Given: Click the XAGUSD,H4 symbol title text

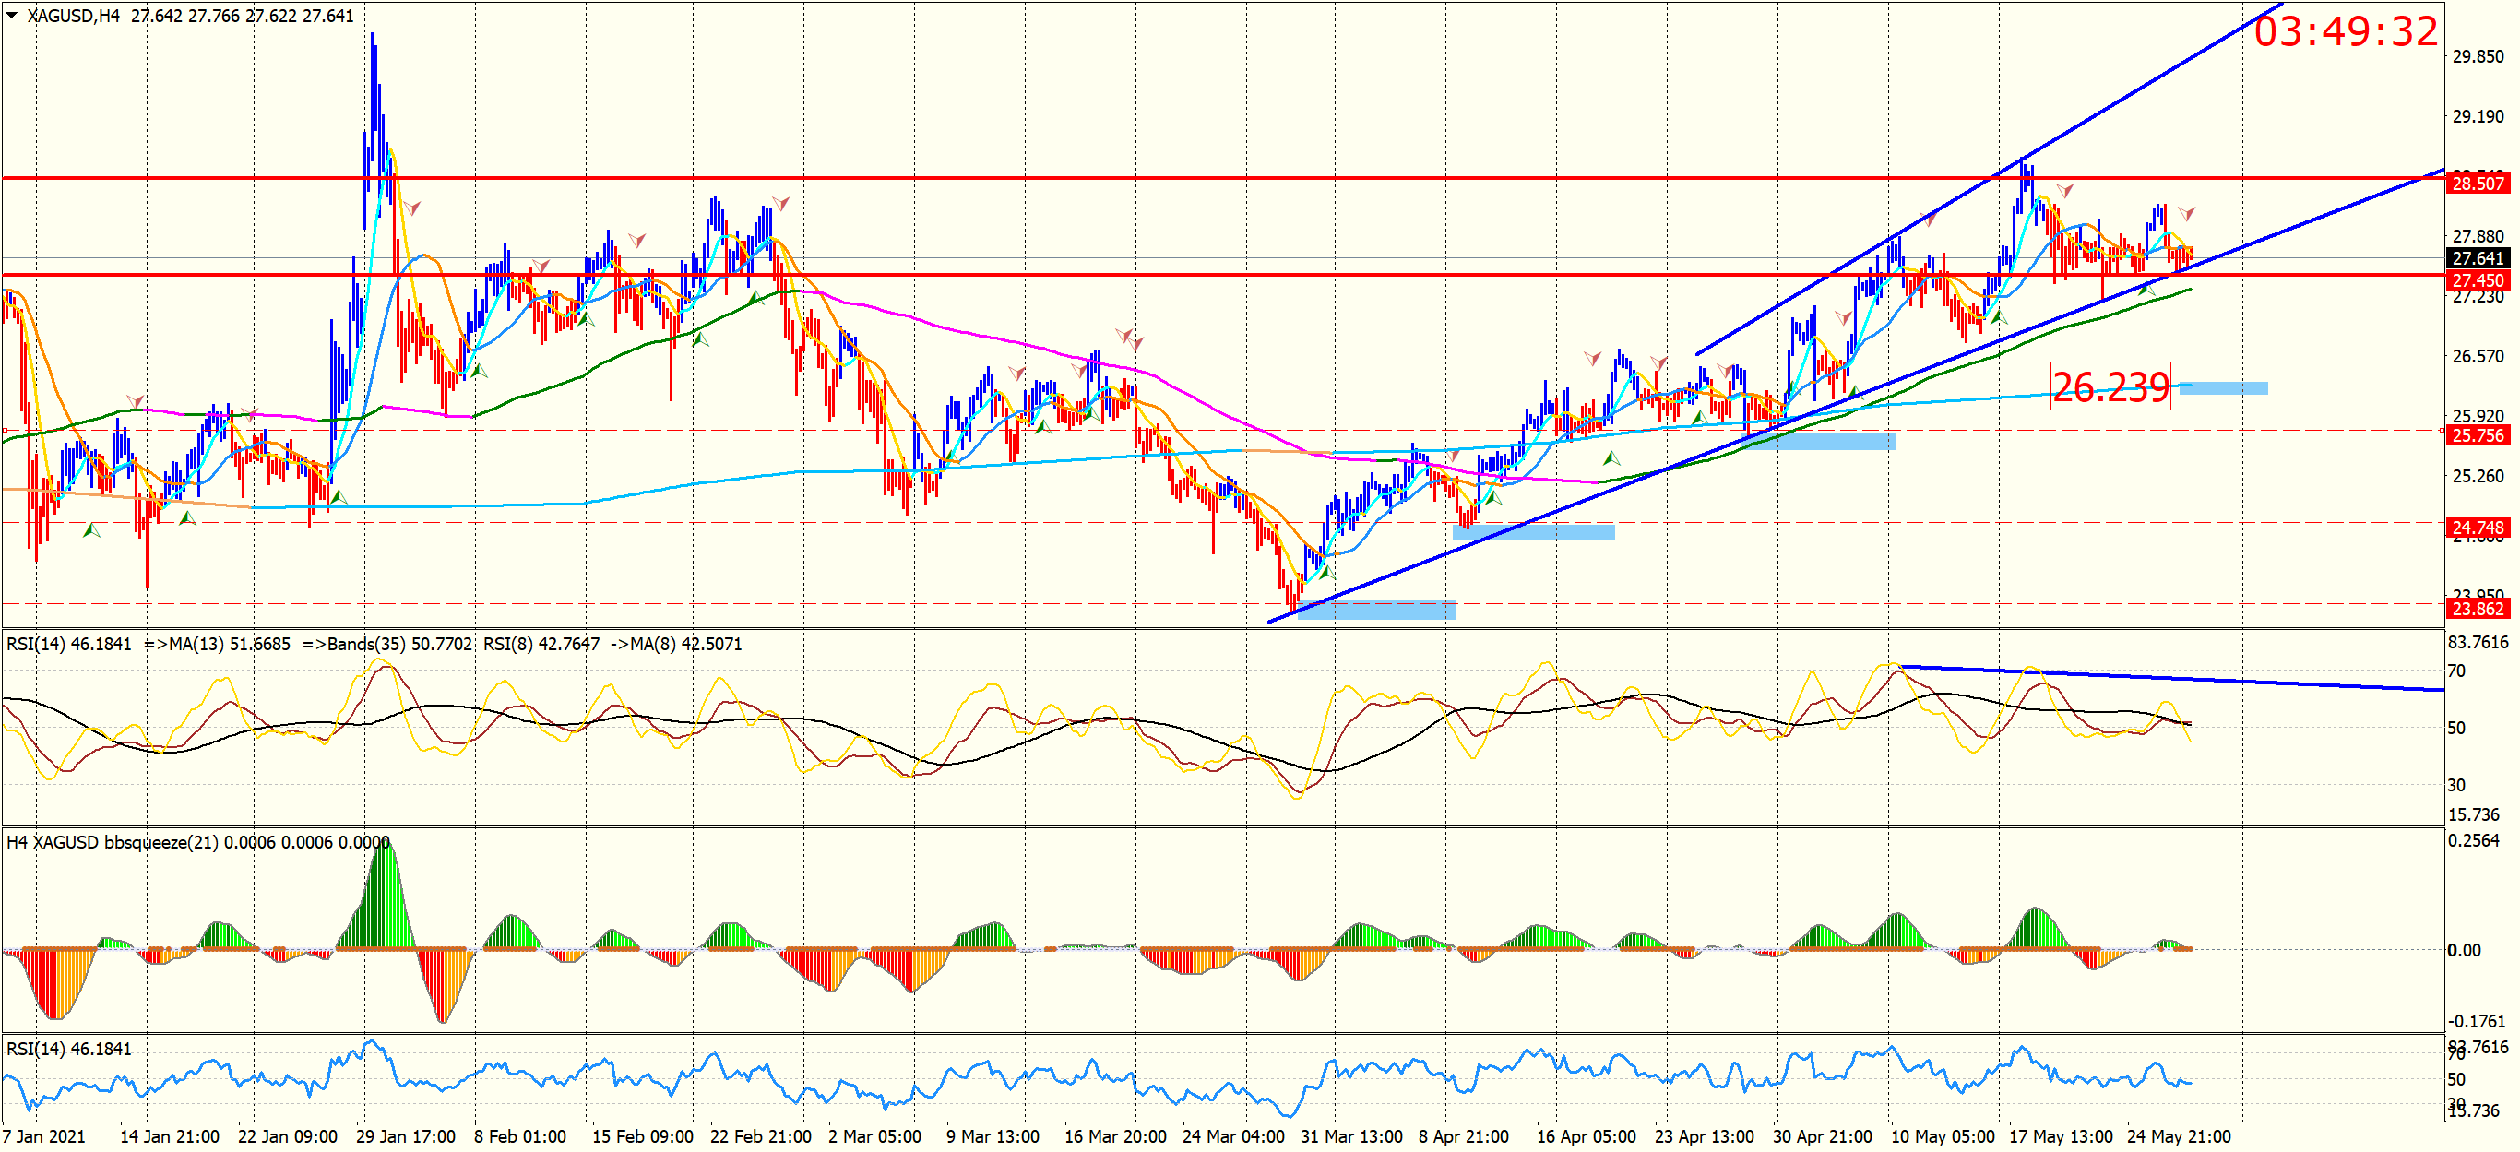Looking at the screenshot, I should [x=72, y=16].
